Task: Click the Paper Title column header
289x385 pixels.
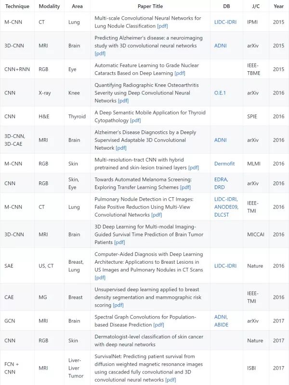Action: [x=150, y=6]
